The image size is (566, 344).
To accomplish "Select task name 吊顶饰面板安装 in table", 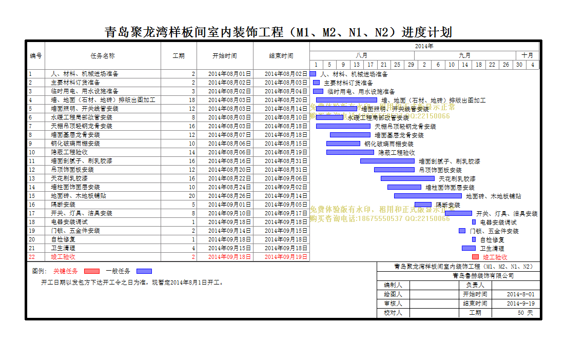I will pyautogui.click(x=72, y=170).
